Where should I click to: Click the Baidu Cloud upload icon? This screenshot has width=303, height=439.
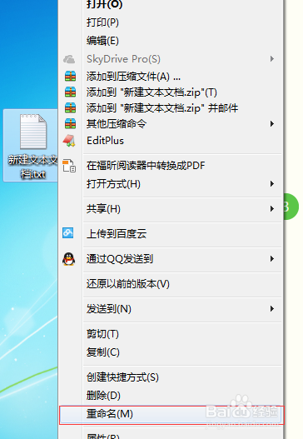(x=68, y=233)
